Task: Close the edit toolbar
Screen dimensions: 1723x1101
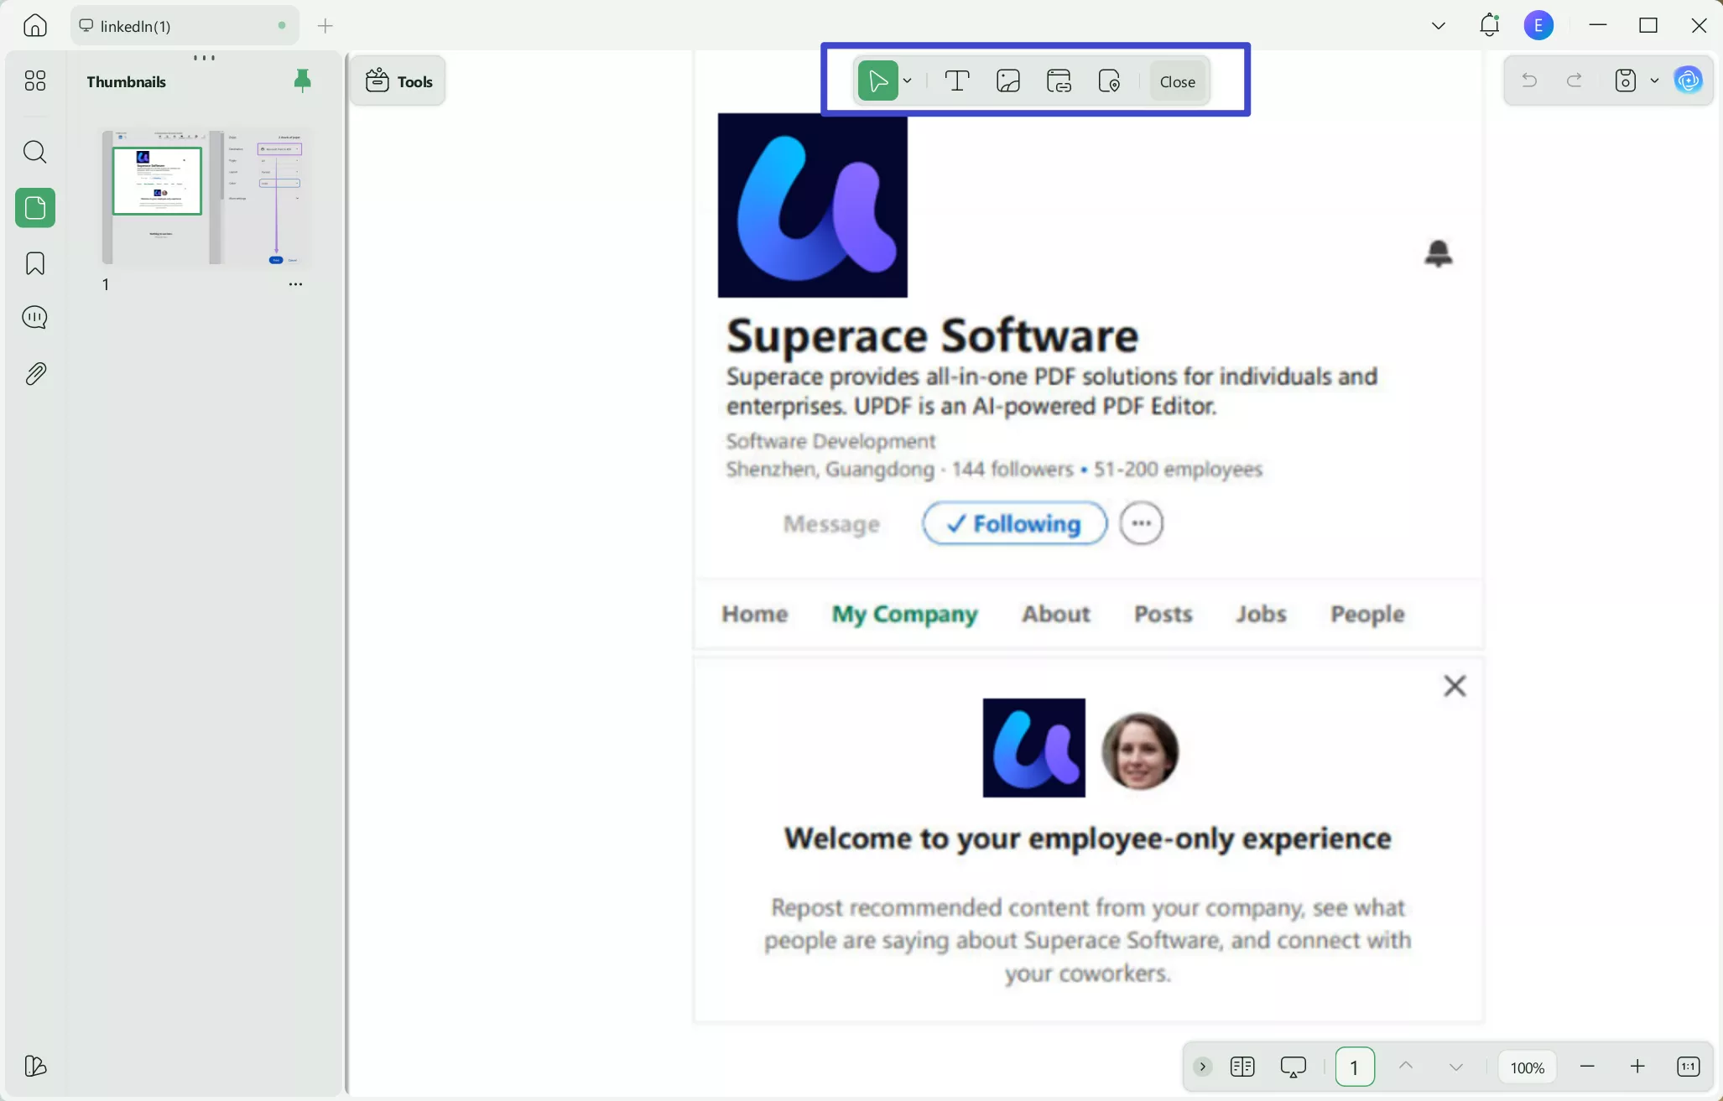Action: (1177, 81)
